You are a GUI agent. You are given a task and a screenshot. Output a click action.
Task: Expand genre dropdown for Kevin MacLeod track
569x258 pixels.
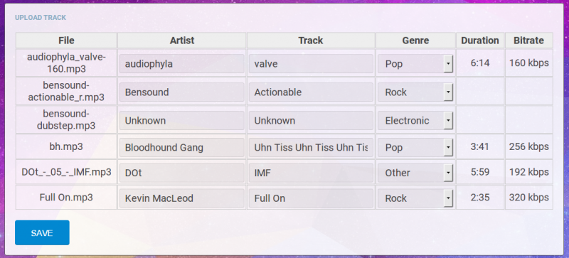coord(415,198)
